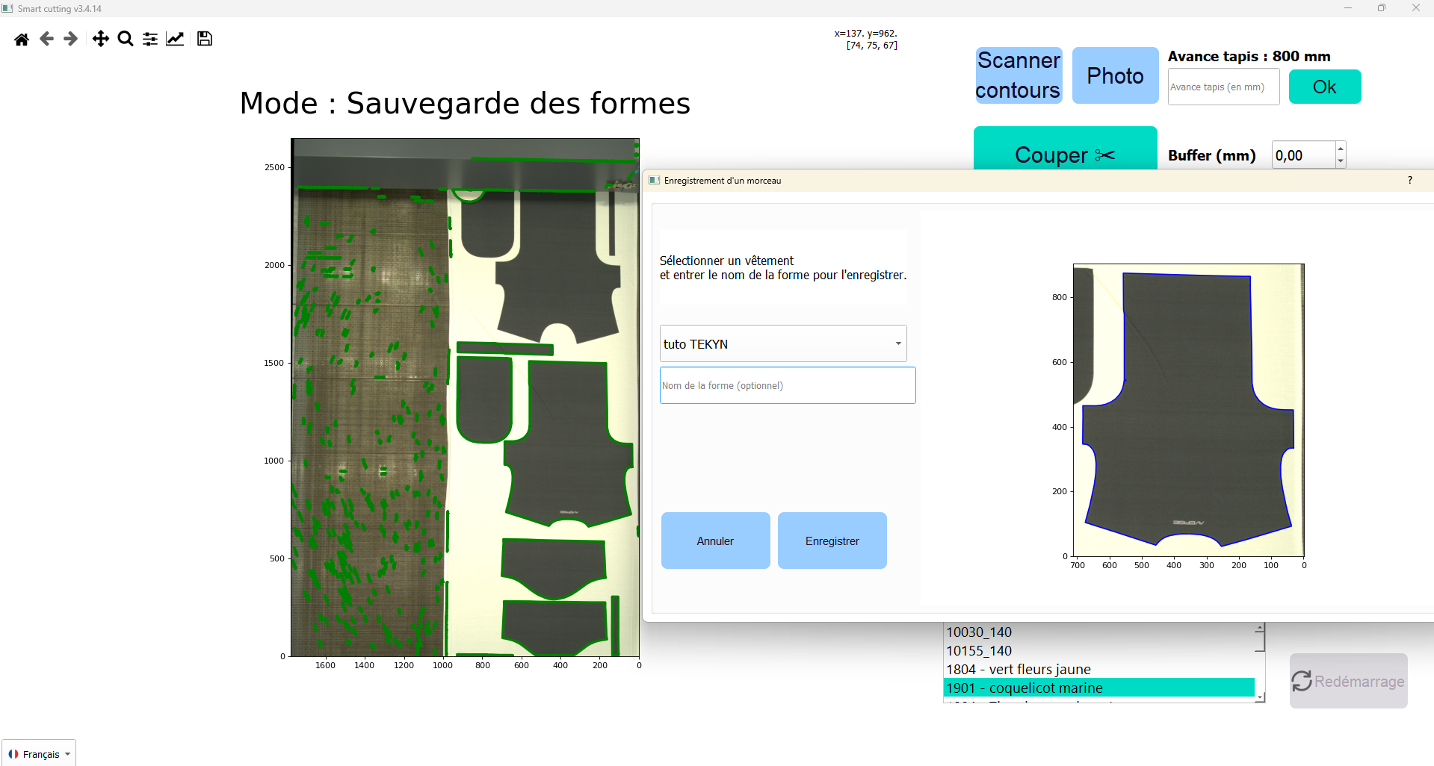Click the Home reset view icon
The height and width of the screenshot is (766, 1434).
(x=22, y=40)
